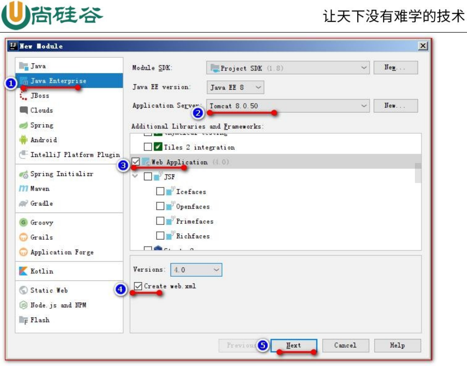This screenshot has width=467, height=366.
Task: Click New button beside Module SDK
Action: click(x=395, y=68)
